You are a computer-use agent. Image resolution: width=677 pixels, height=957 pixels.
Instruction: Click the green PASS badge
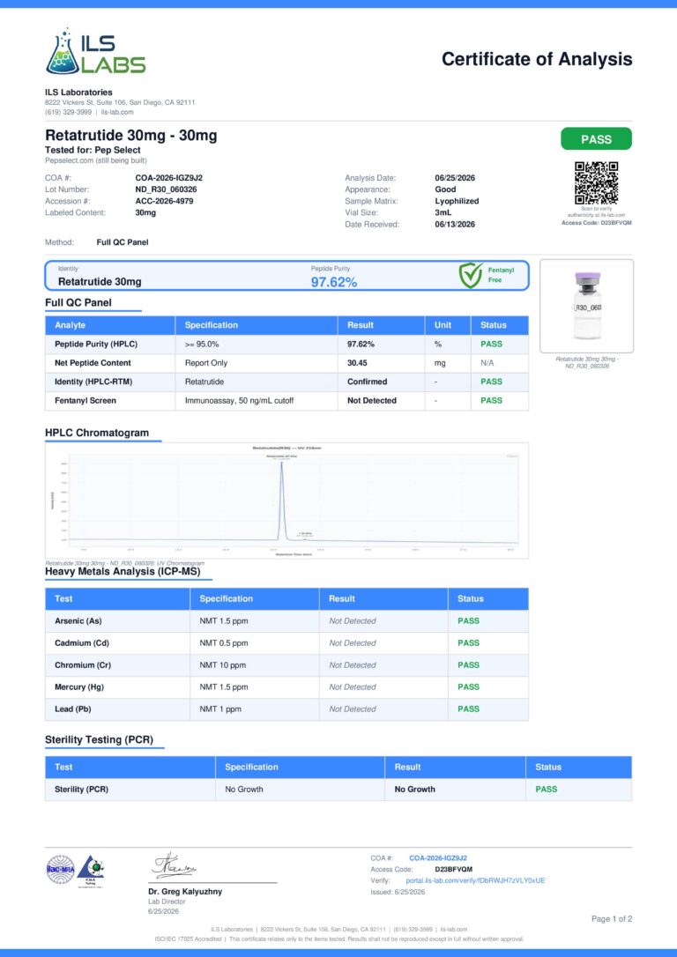(596, 139)
